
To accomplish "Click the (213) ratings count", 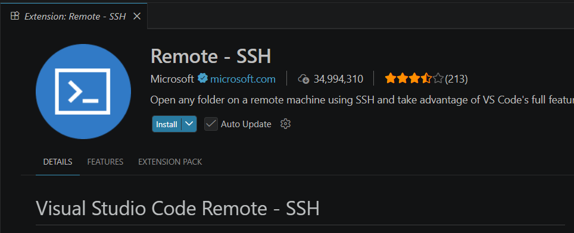I will tap(456, 79).
